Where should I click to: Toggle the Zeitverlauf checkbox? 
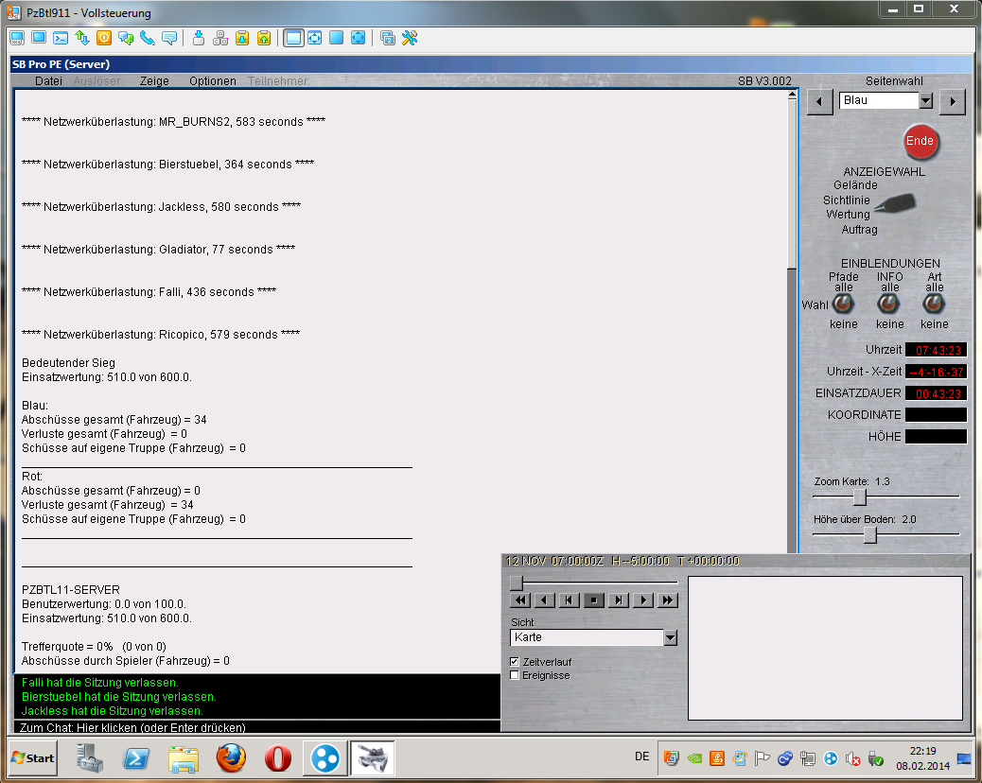(516, 662)
